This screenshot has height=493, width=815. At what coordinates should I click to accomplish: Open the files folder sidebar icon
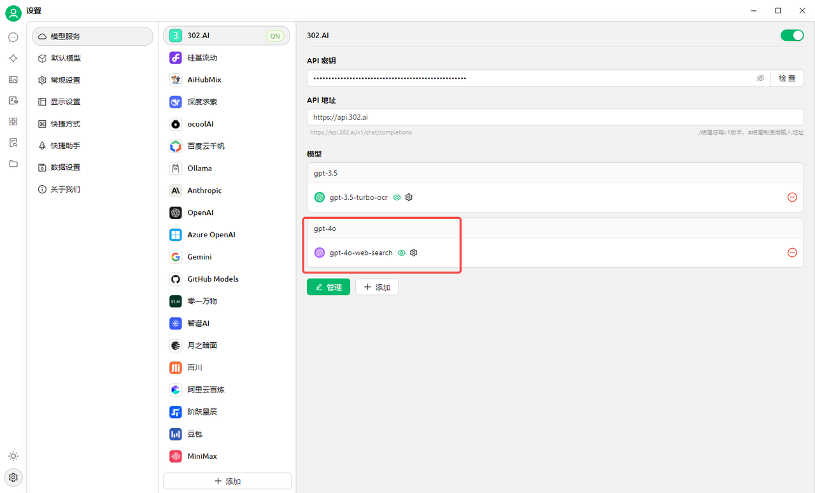click(13, 163)
